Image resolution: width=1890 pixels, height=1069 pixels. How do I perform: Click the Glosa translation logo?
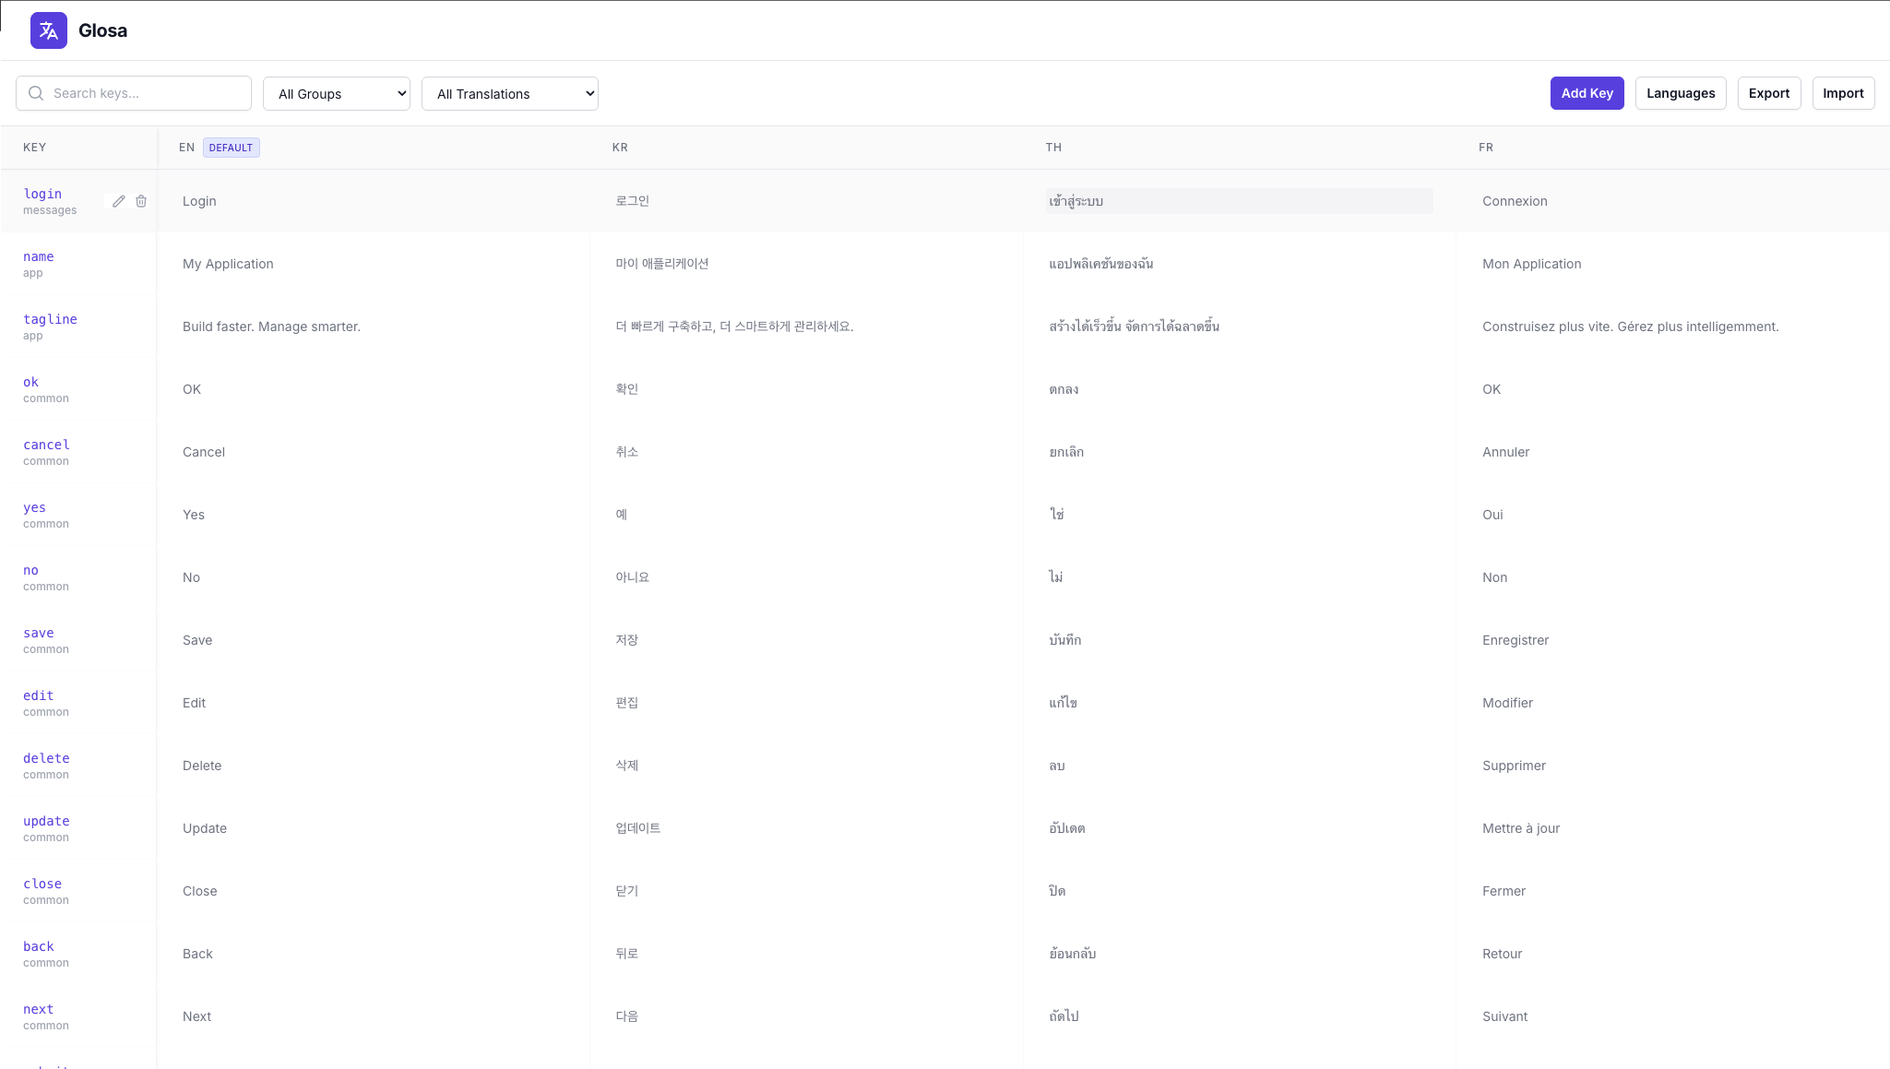[x=48, y=30]
